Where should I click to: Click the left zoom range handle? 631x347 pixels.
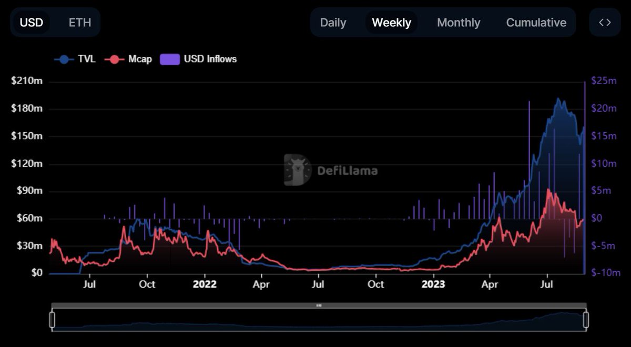(52, 320)
